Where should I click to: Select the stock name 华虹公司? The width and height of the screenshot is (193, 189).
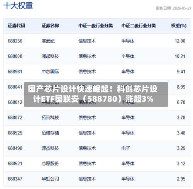[x=50, y=179]
